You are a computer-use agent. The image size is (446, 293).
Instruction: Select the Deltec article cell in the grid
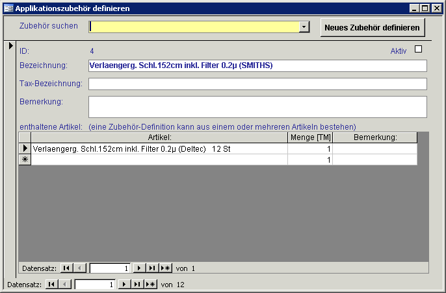pyautogui.click(x=159, y=148)
